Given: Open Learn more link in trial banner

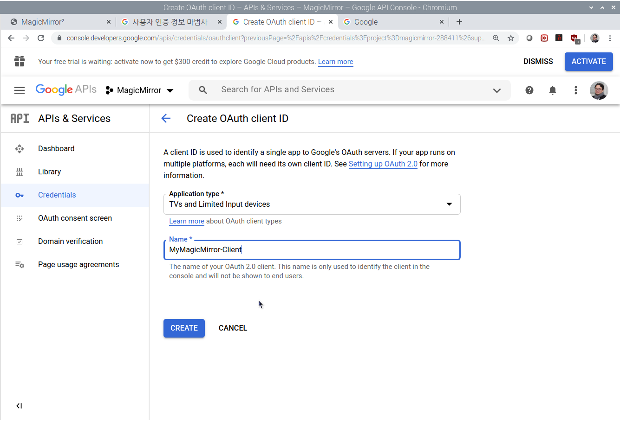Looking at the screenshot, I should [335, 62].
